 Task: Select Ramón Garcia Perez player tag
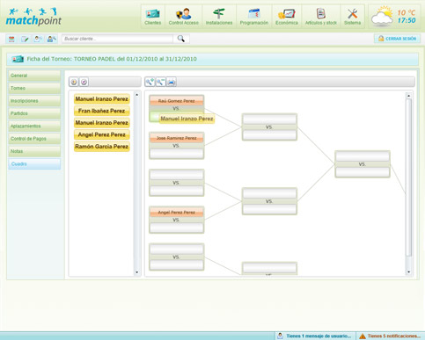tap(101, 147)
